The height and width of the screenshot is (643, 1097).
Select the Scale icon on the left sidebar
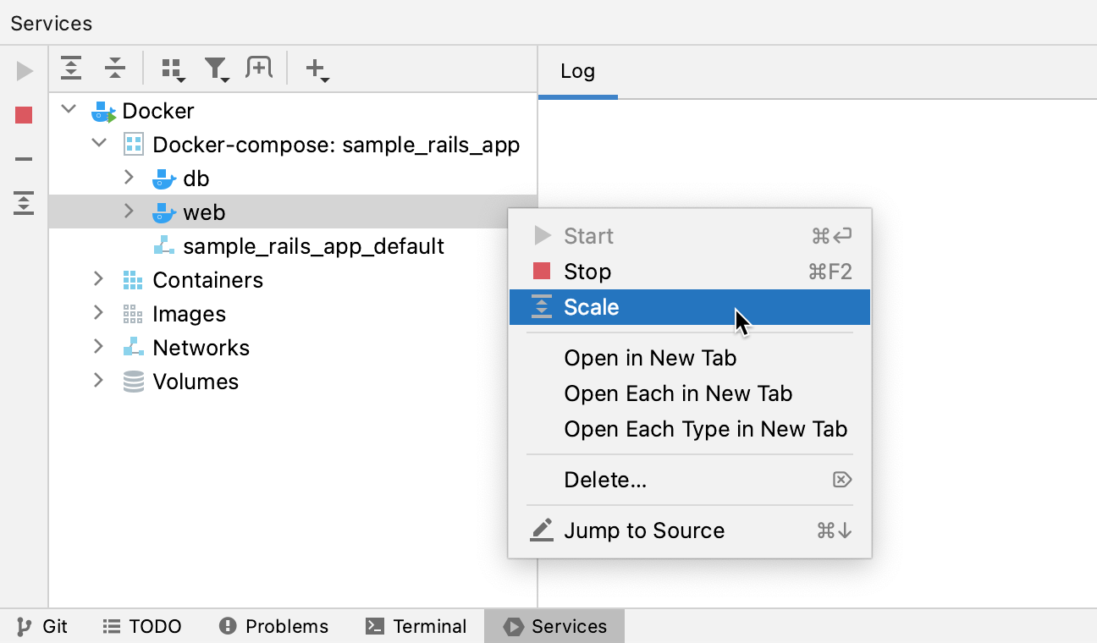click(x=23, y=204)
